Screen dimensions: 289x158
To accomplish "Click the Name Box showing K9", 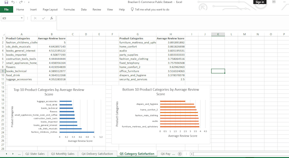I will [x=11, y=18].
